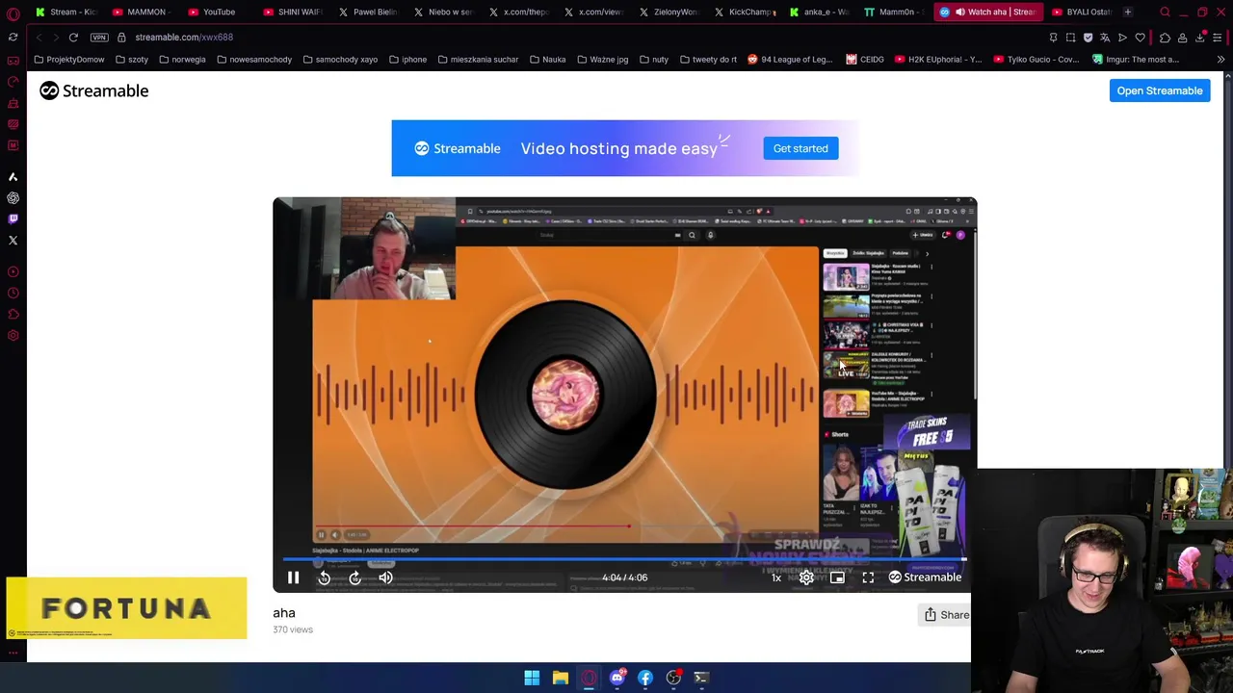Open a new browser tab
The image size is (1233, 693).
coord(1127,12)
